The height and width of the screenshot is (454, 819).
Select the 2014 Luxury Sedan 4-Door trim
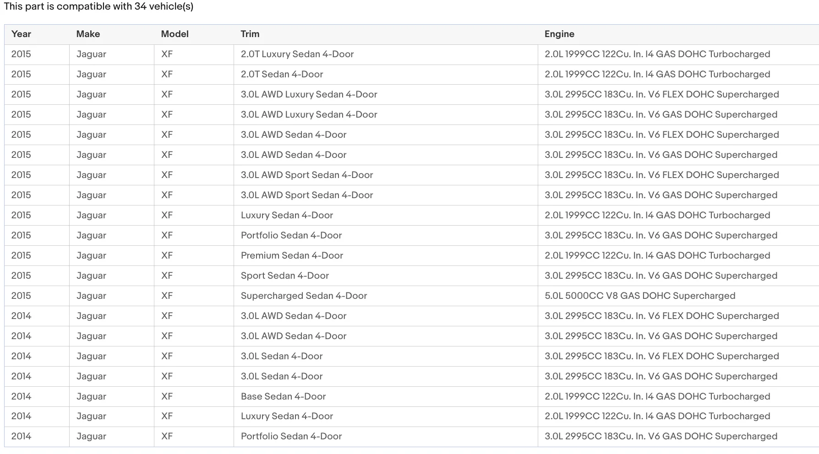pyautogui.click(x=287, y=416)
